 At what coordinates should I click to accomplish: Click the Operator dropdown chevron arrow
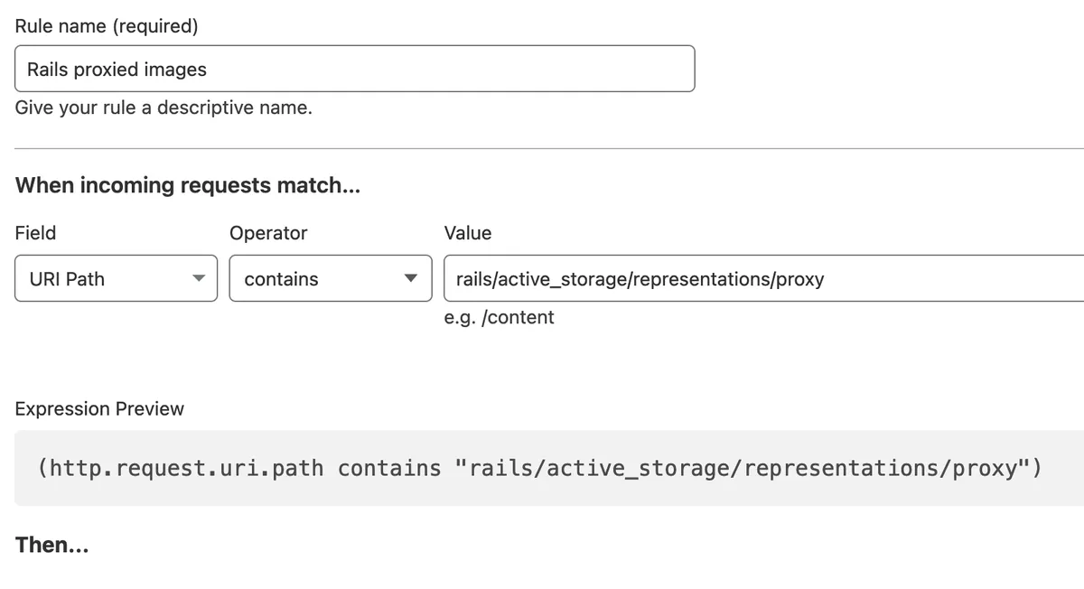point(411,278)
